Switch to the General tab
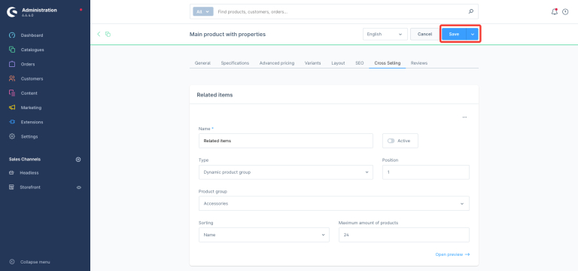This screenshot has width=578, height=271. [x=202, y=63]
